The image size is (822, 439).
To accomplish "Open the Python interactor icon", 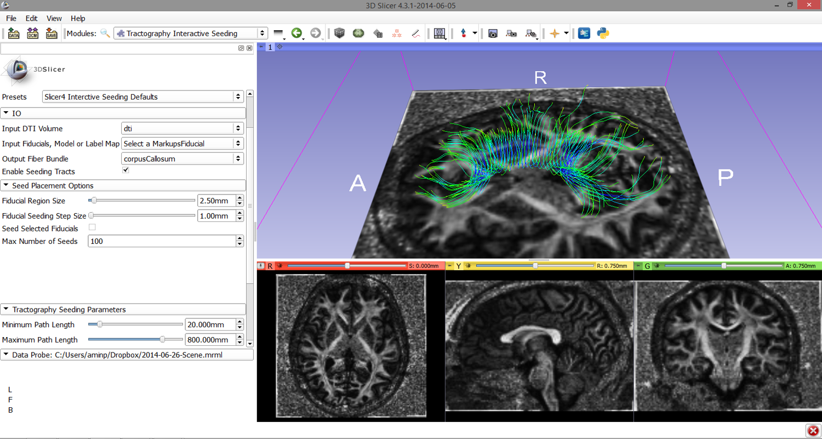I will click(x=603, y=33).
